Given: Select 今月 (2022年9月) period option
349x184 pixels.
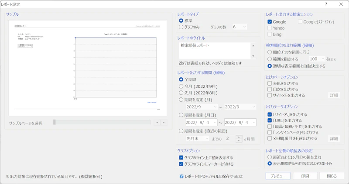Looking at the screenshot, I should [181, 86].
